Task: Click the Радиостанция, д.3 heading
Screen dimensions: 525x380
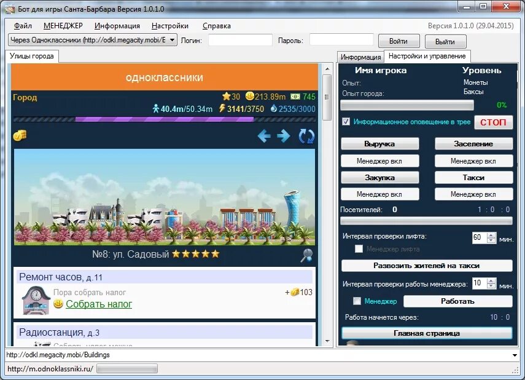Action: (60, 333)
